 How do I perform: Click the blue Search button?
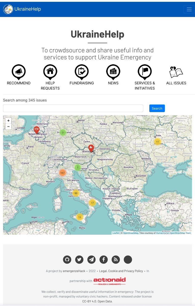coord(157,108)
